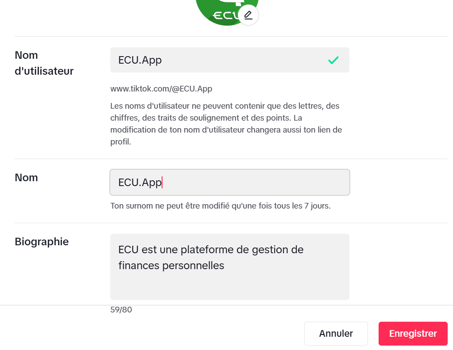This screenshot has height=350, width=453.
Task: Click the white ECU logo text on avatar
Action: (x=226, y=15)
